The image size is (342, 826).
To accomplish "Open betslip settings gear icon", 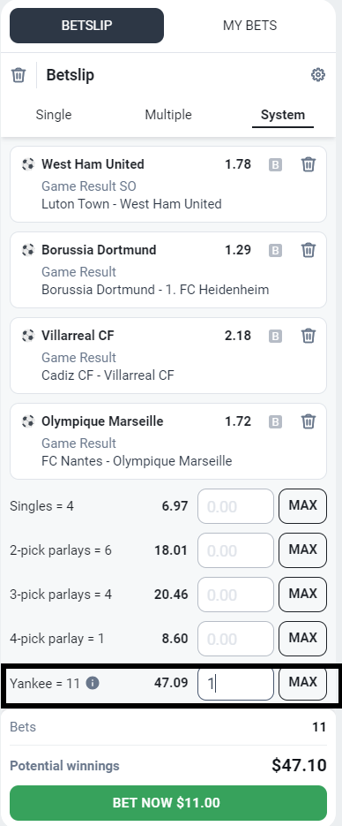I will coord(318,75).
